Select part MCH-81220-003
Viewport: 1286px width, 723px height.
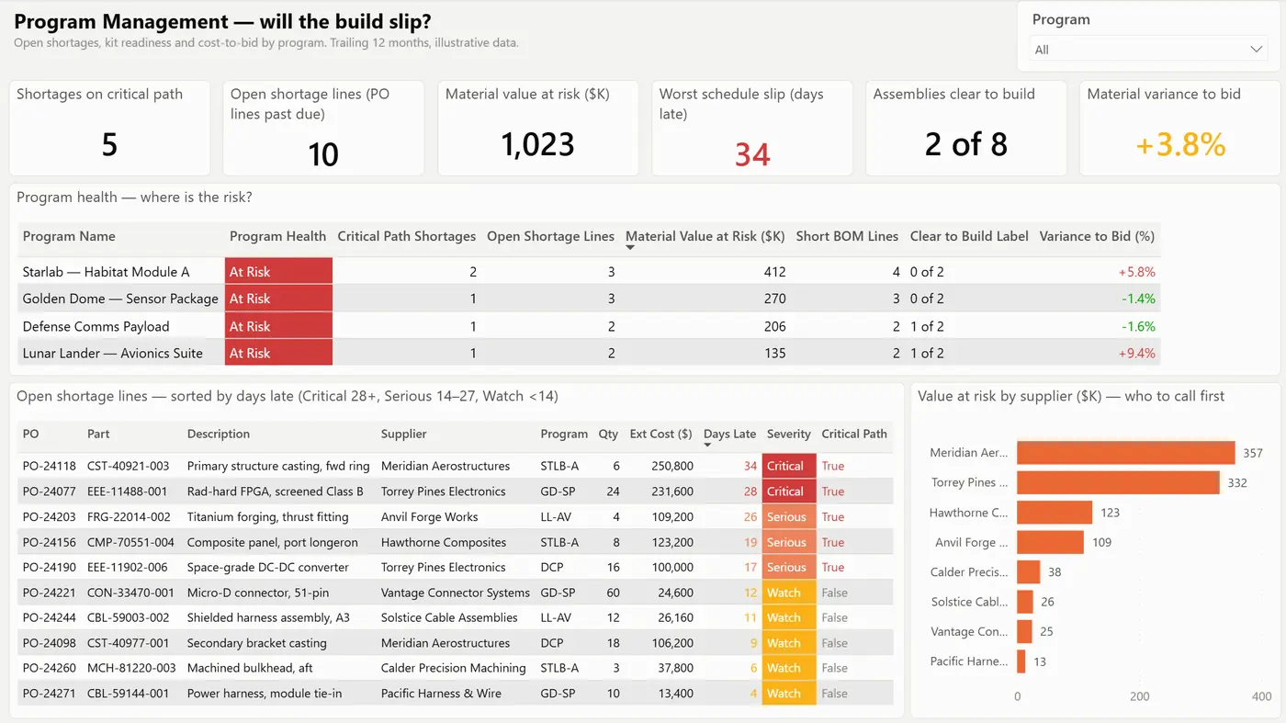[131, 668]
